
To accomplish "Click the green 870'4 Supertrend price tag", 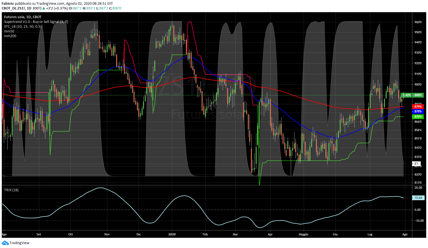I will click(x=418, y=117).
